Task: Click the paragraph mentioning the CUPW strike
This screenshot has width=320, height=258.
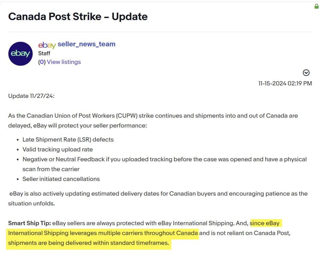Action: coord(153,116)
